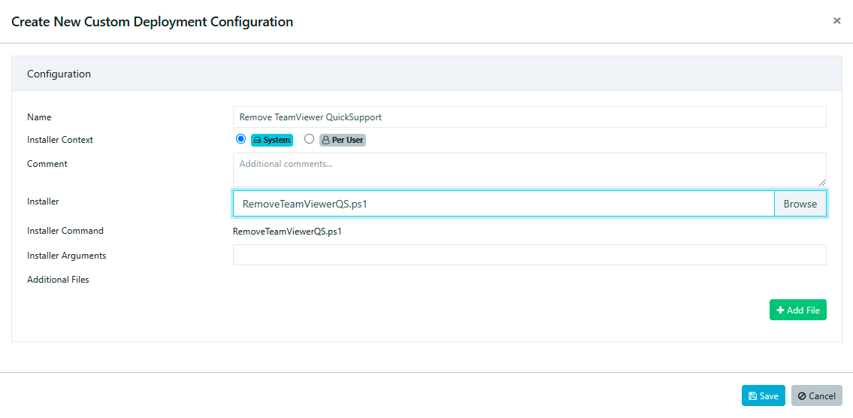The height and width of the screenshot is (418, 853).
Task: Click the Installer Command value text
Action: point(287,231)
